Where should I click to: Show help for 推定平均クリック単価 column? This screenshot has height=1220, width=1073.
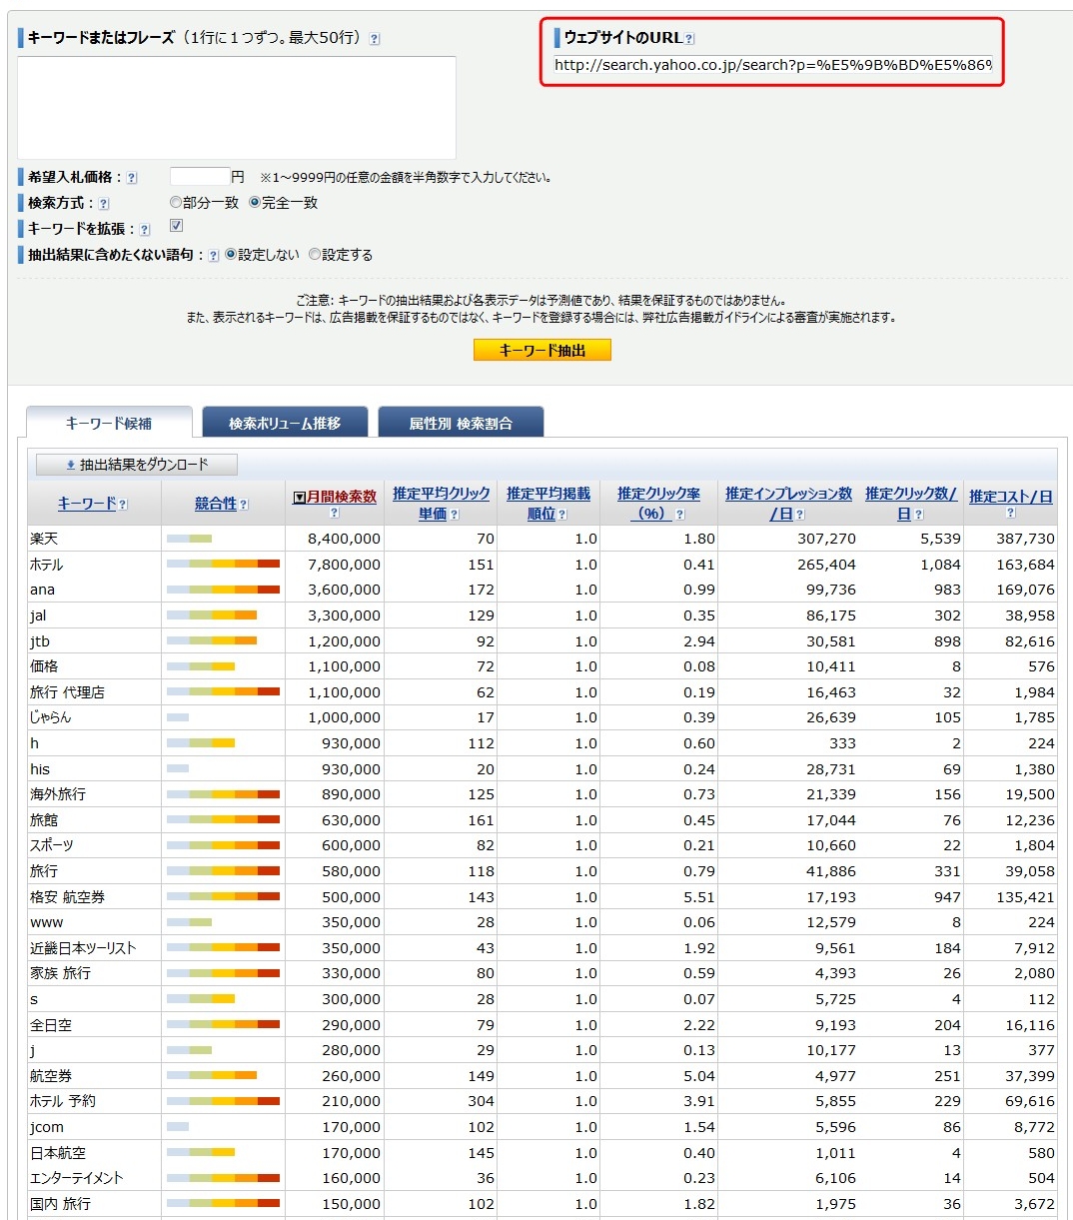coord(454,515)
